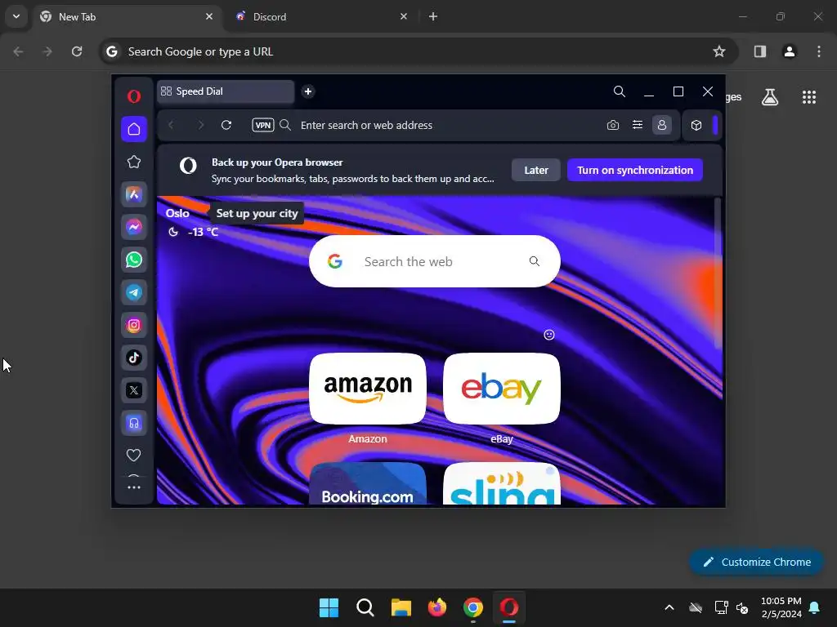Bookmark this tab with Chrome star icon
Screen dimensions: 837x627
point(719,51)
